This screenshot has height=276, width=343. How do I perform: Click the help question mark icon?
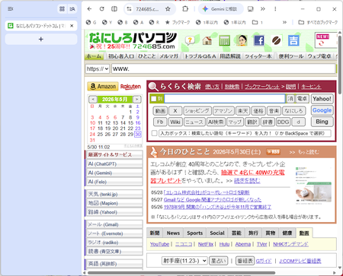click(x=190, y=40)
